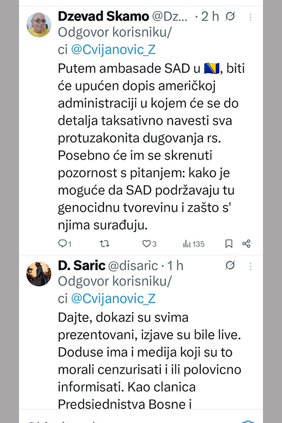282x423 pixels.
Task: View analytics showing 135 views
Action: [193, 243]
